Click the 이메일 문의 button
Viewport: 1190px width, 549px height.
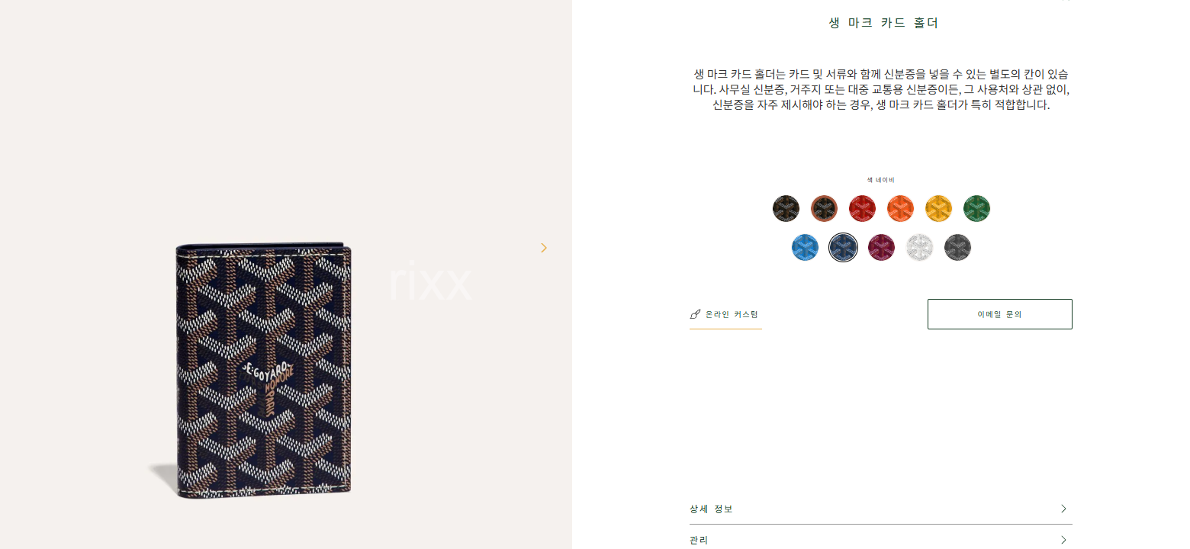coord(999,314)
